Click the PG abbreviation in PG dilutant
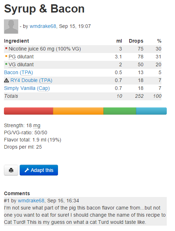Screen dimensions: 175x231 (x=12, y=57)
